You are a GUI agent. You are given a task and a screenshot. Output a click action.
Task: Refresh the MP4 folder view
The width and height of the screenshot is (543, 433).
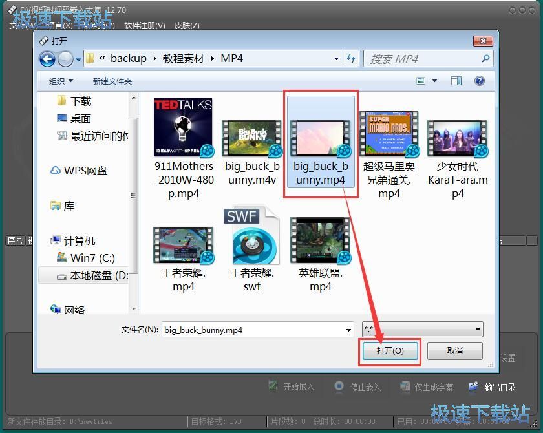tap(351, 59)
